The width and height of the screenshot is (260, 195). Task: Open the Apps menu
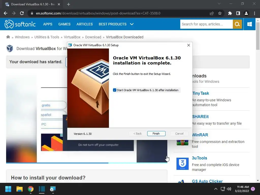47,24
